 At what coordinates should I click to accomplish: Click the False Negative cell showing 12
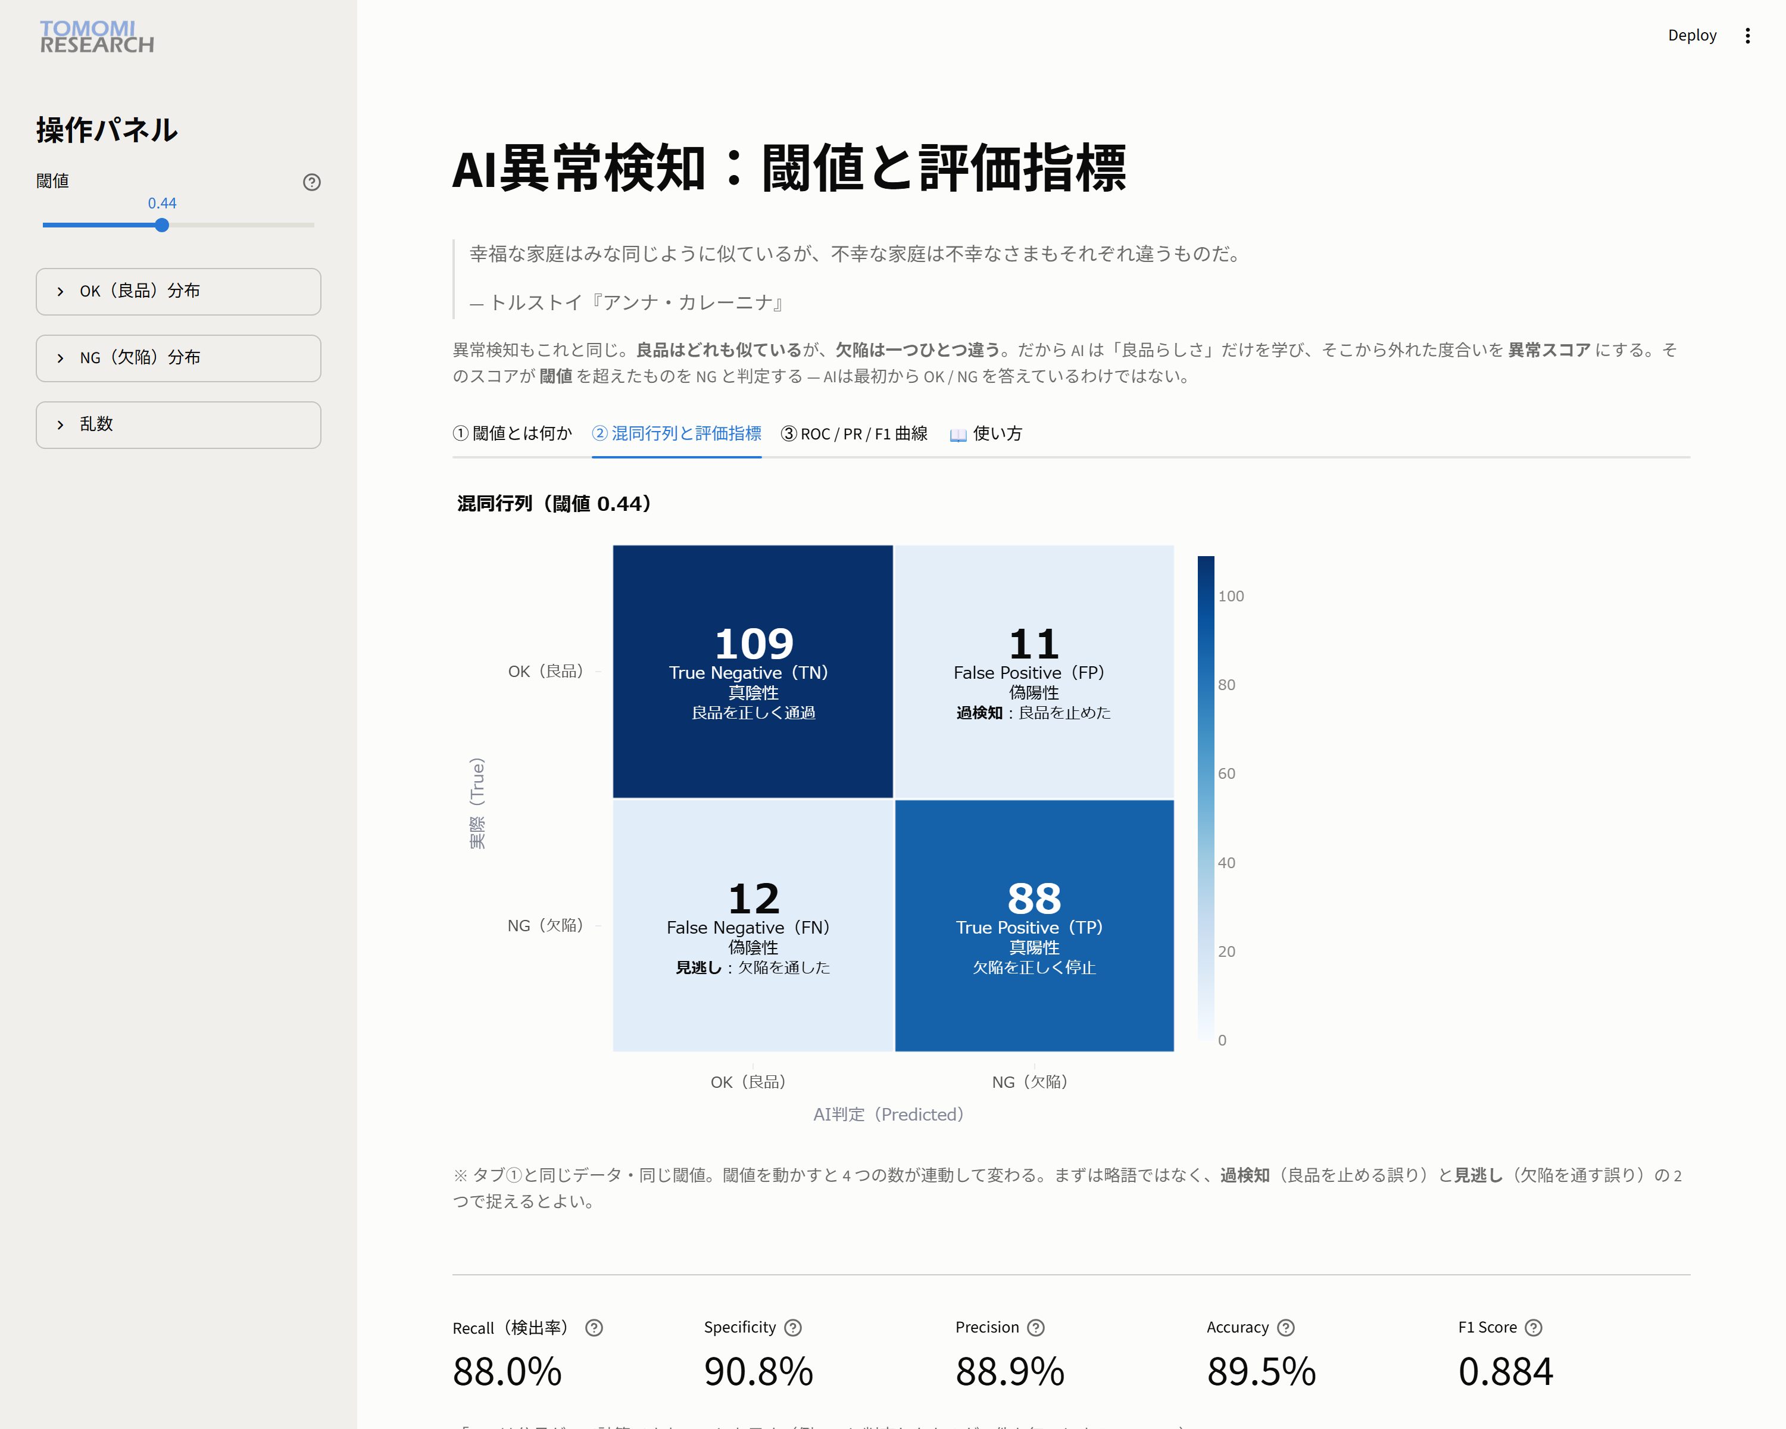pos(753,925)
